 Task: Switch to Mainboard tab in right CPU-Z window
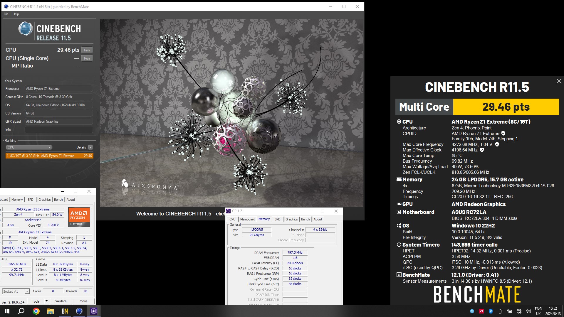click(248, 219)
